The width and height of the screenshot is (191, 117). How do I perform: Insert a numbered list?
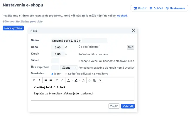[x=62, y=80]
